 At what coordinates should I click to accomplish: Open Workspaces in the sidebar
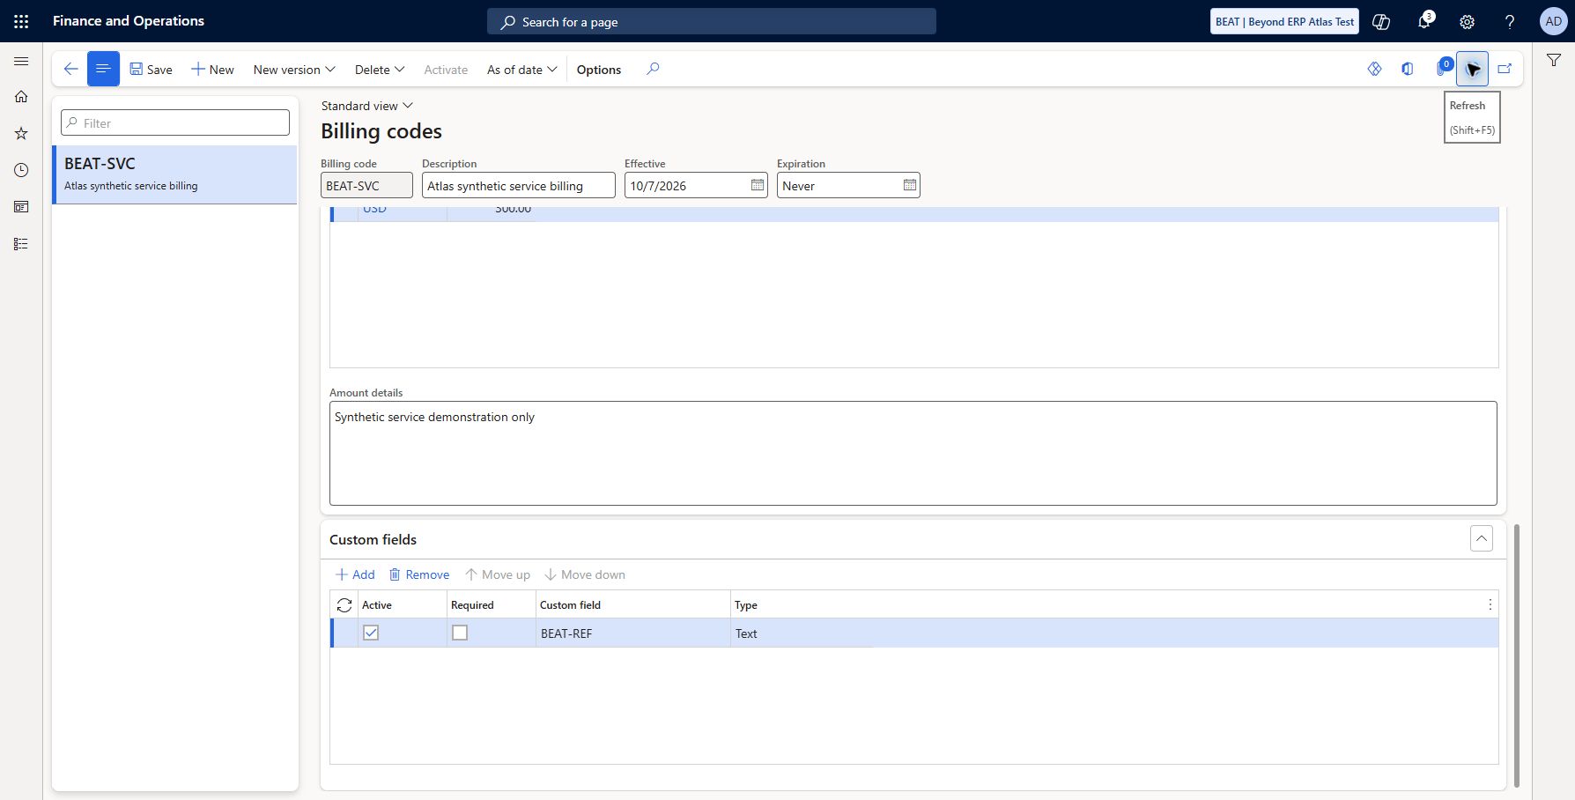click(21, 207)
